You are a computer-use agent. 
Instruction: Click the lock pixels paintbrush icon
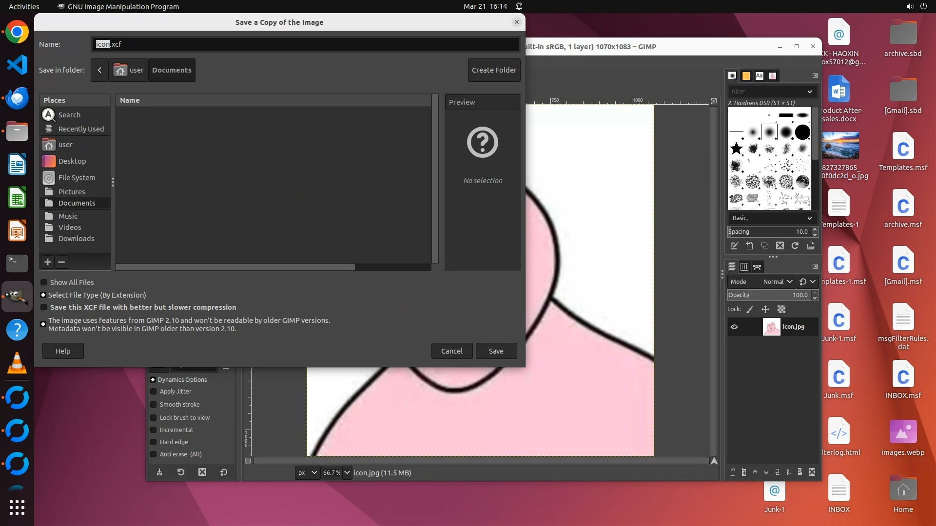[x=750, y=309]
